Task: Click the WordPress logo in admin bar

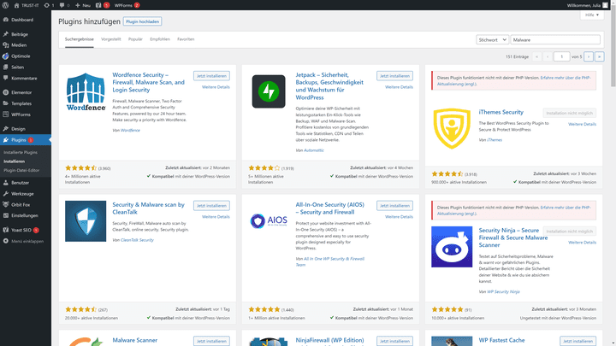Action: (x=6, y=5)
